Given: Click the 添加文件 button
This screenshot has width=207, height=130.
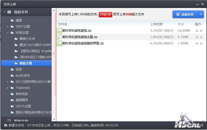Looking at the screenshot, I should (185, 14).
